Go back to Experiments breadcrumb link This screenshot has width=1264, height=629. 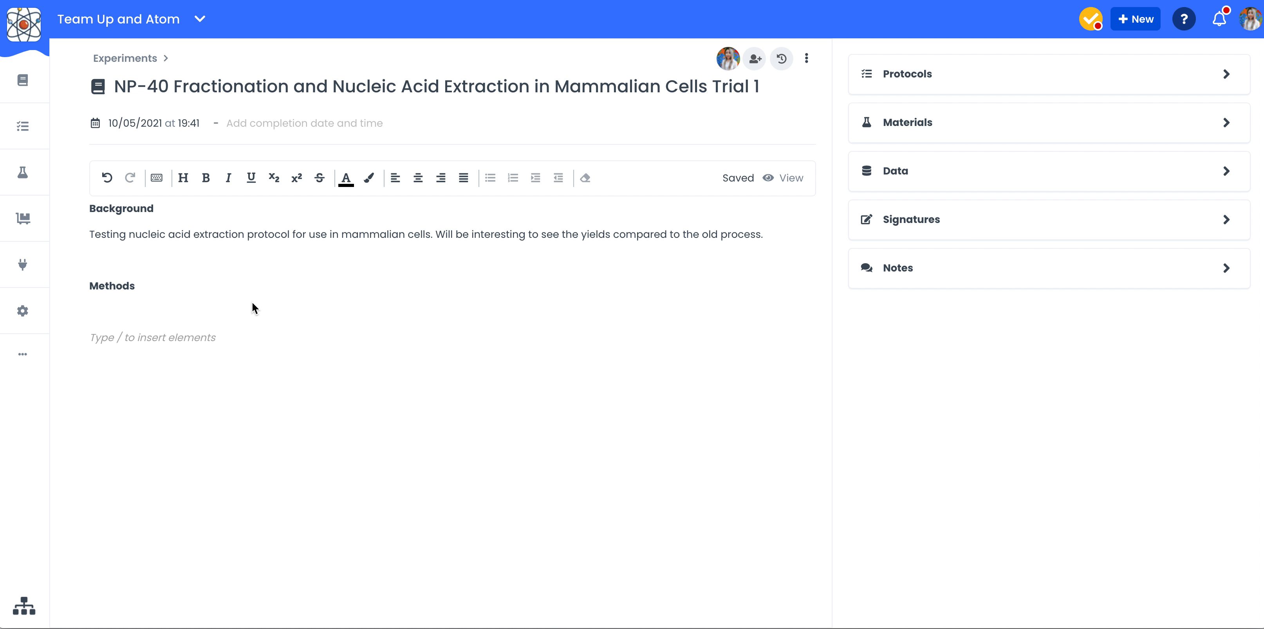click(125, 58)
